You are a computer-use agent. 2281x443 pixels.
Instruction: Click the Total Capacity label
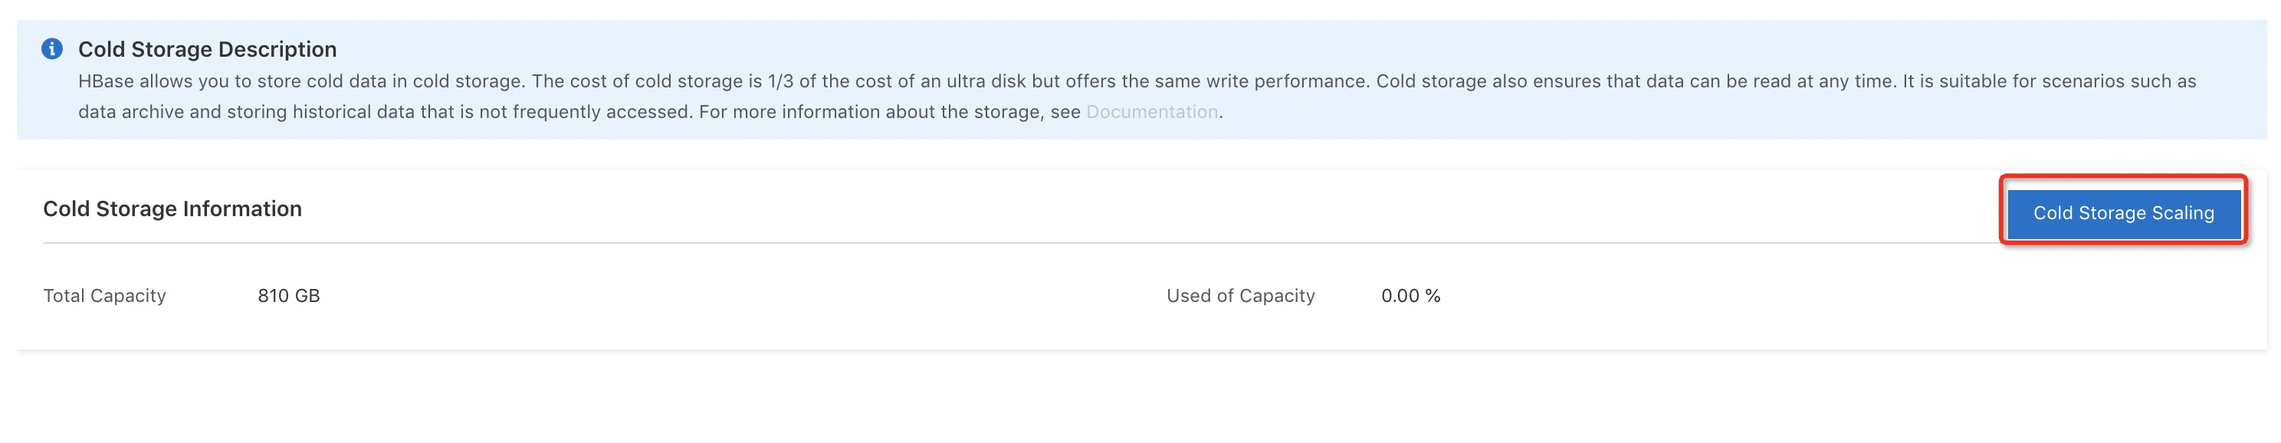coord(104,295)
